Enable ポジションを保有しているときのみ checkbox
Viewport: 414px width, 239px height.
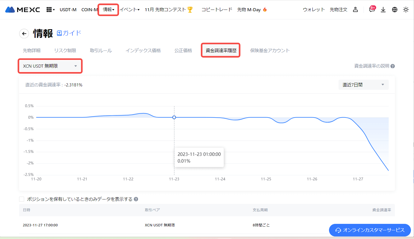(x=22, y=199)
